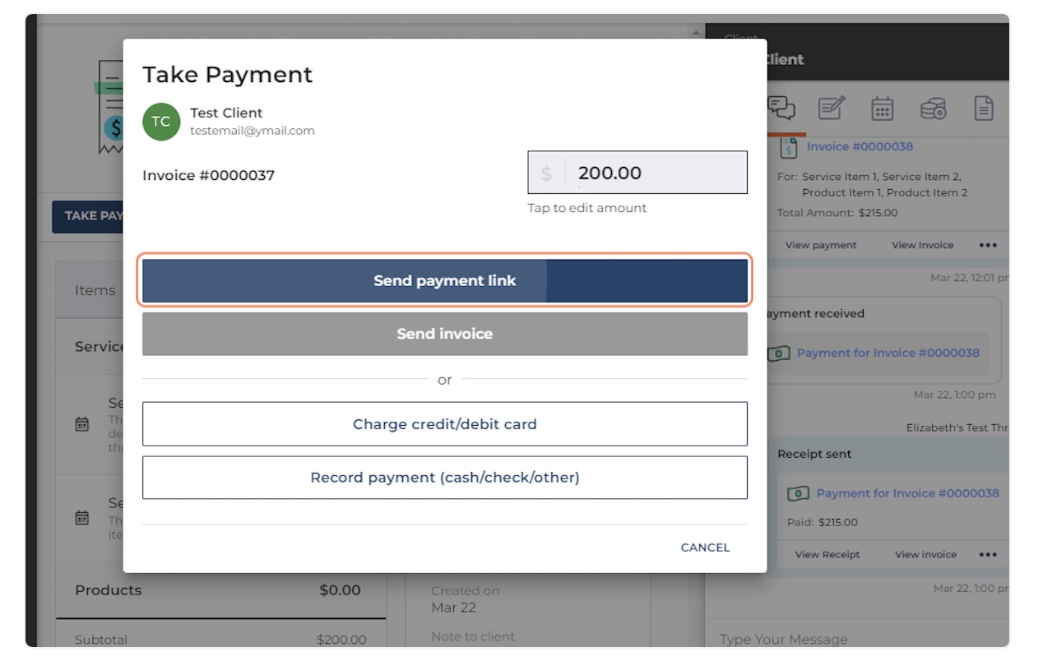The height and width of the screenshot is (661, 1043).
Task: Click the Subtotal $200.00 row
Action: coord(220,640)
